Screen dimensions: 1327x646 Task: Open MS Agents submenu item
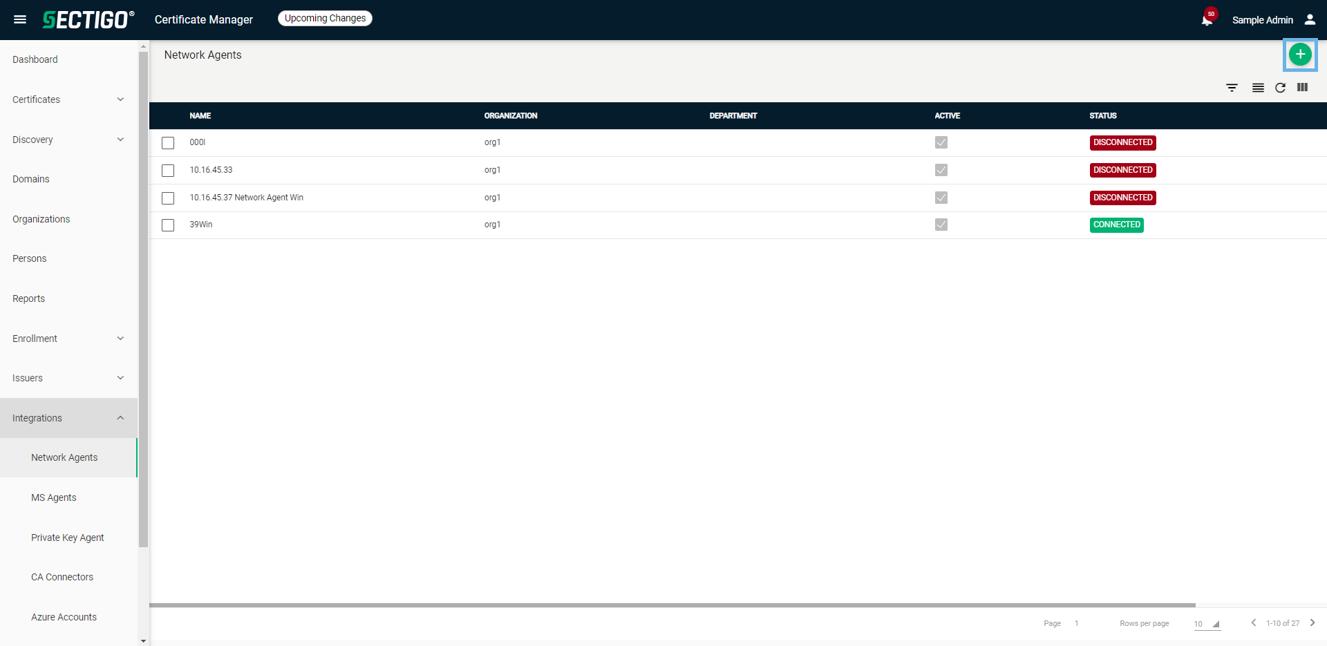tap(54, 497)
